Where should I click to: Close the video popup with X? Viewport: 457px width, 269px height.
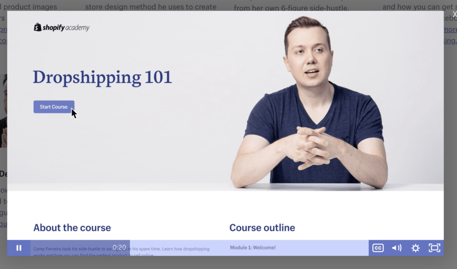454,14
